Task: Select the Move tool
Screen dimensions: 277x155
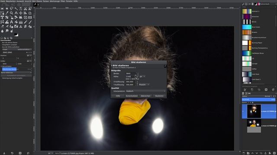Action: (x=21, y=13)
